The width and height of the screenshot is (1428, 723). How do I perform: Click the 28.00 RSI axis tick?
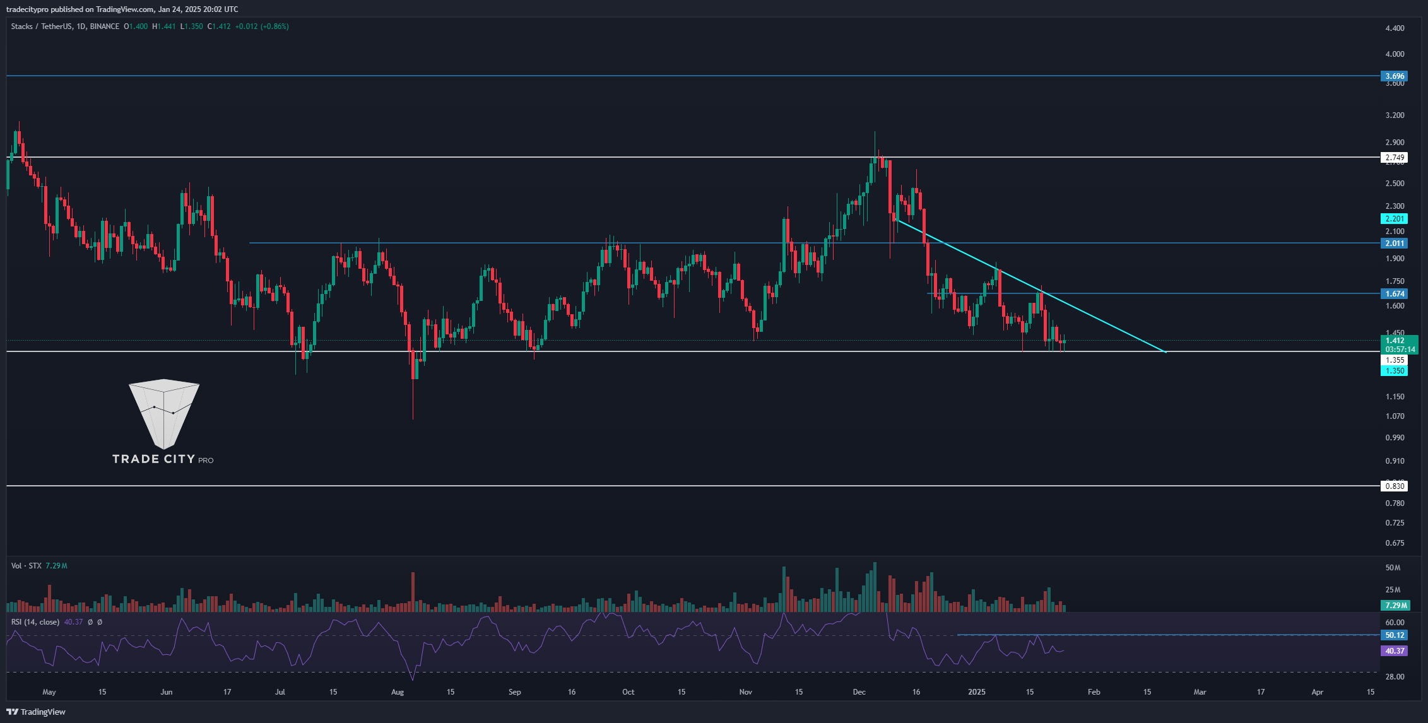pyautogui.click(x=1395, y=677)
